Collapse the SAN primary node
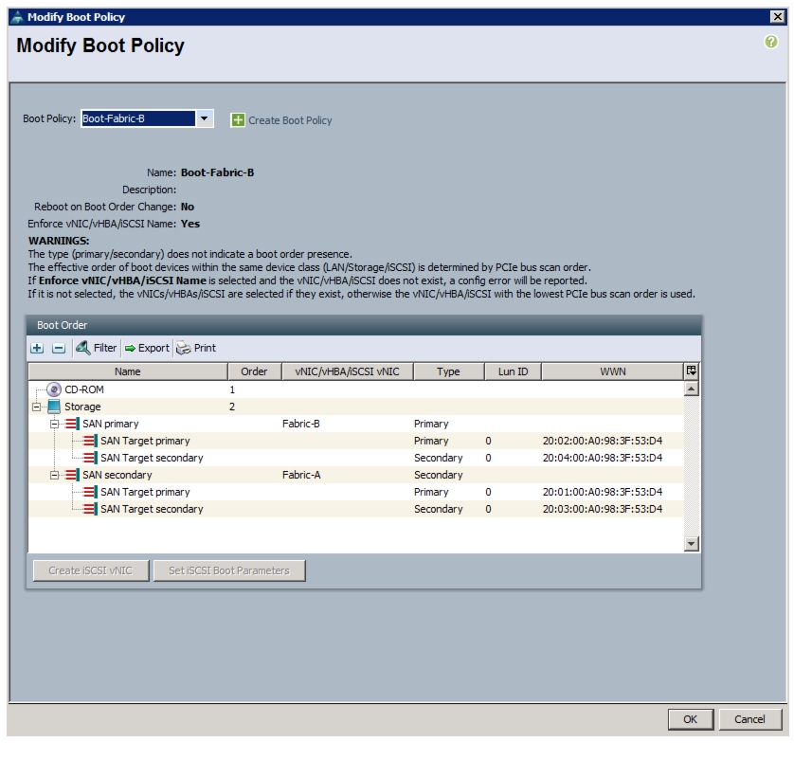Screen dimensions: 794x760 pyautogui.click(x=55, y=424)
